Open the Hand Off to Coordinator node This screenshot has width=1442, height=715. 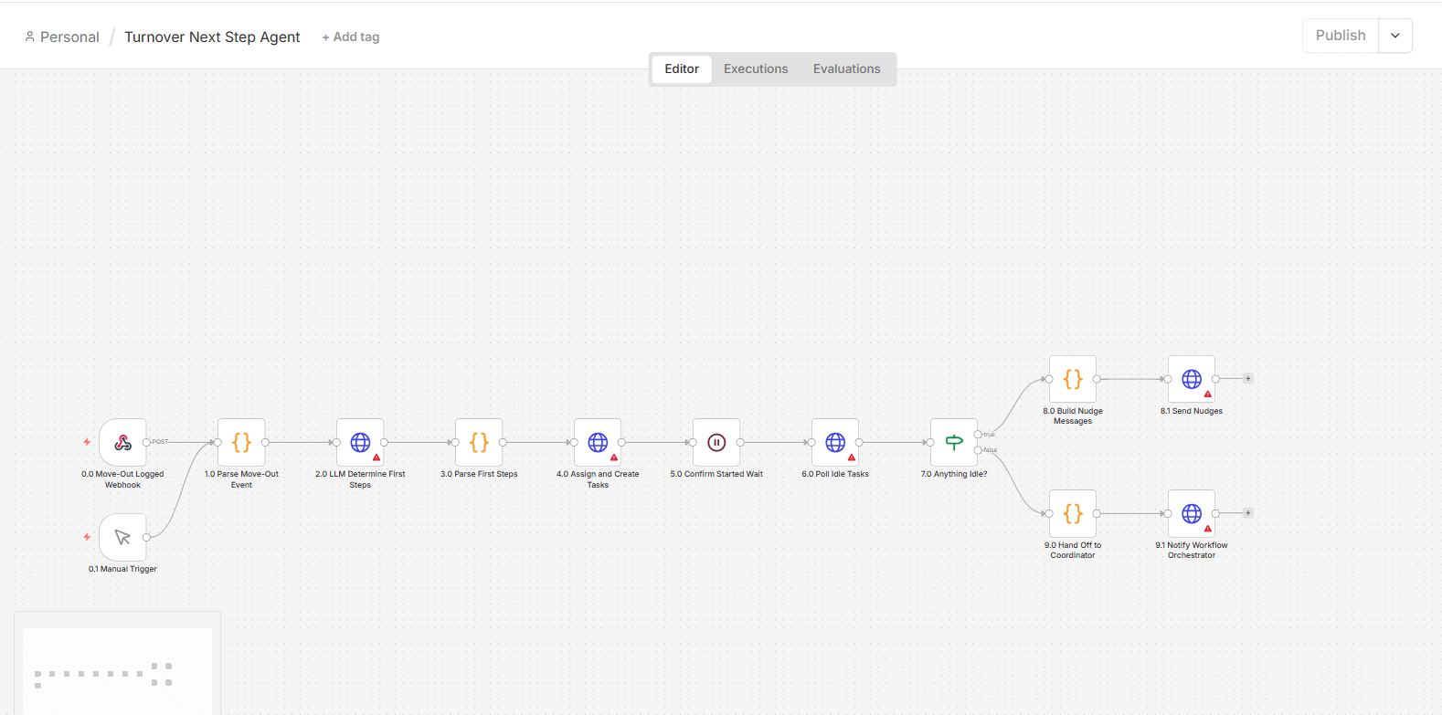pos(1073,513)
